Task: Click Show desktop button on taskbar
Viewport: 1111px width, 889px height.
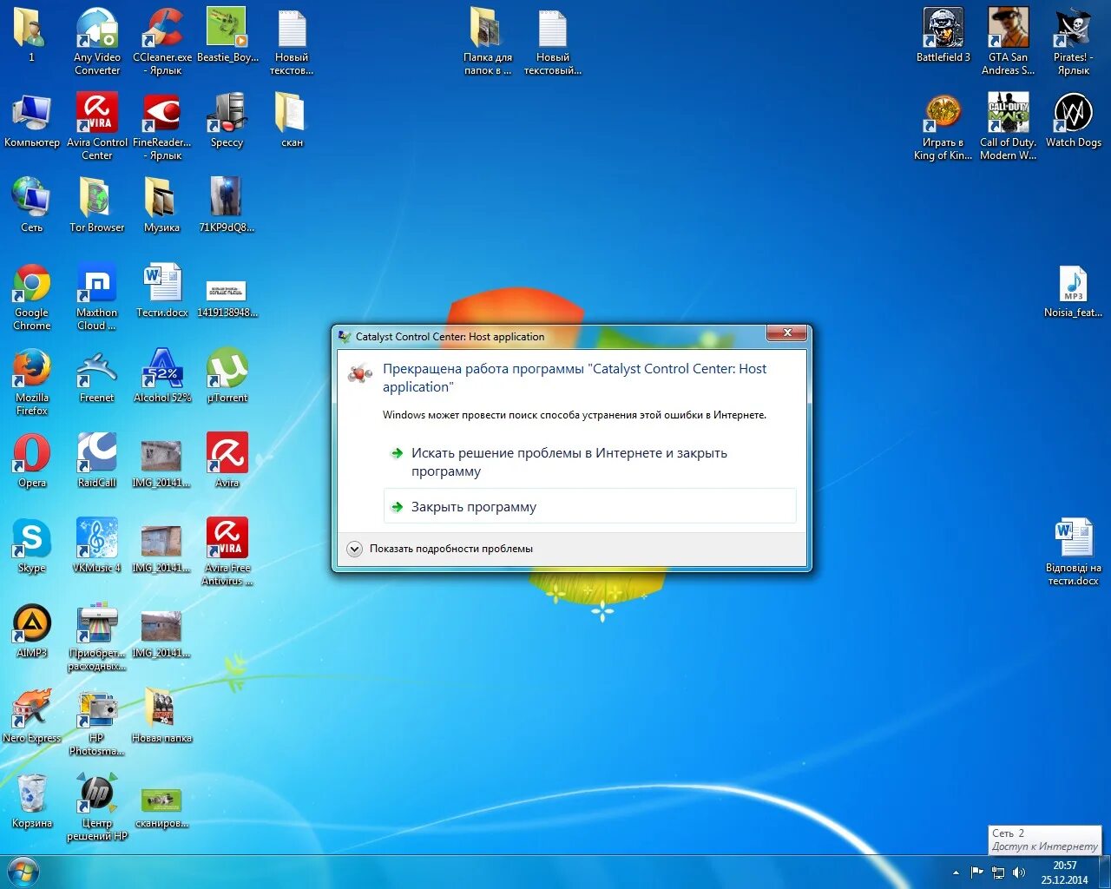Action: (x=1103, y=873)
